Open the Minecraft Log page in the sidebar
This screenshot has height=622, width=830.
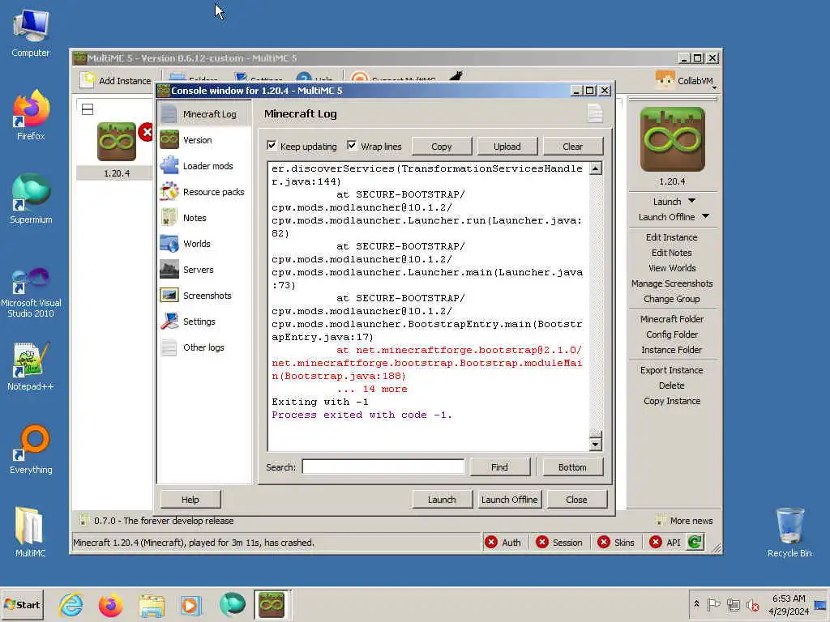[203, 114]
